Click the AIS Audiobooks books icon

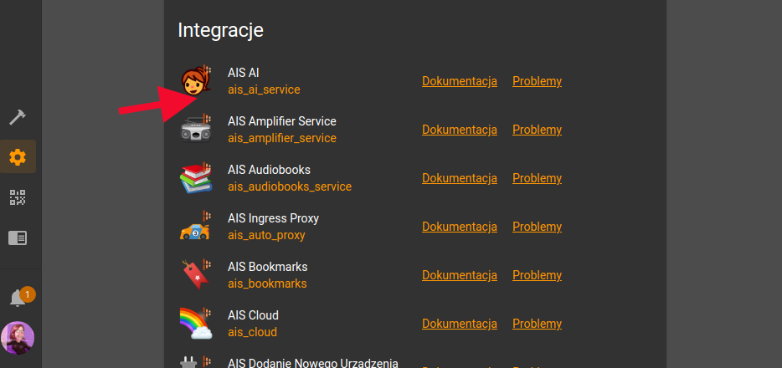196,178
